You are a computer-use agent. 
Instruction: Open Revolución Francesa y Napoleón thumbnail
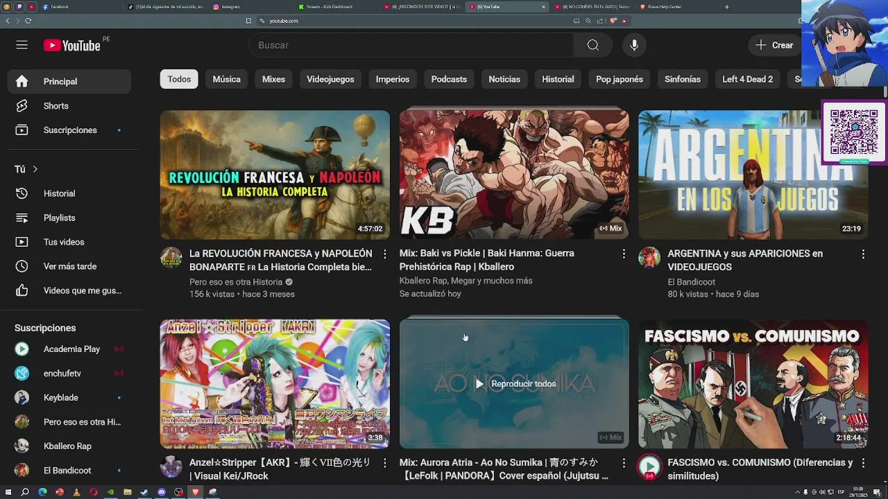coord(275,175)
